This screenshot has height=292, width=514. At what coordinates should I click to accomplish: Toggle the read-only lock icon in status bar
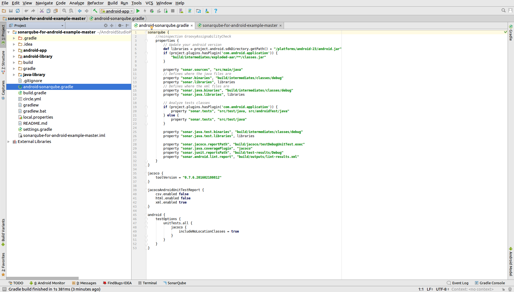coord(503,289)
